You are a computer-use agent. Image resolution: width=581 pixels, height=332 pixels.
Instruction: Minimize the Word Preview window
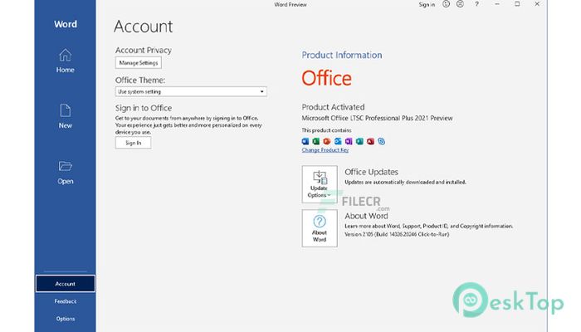tap(497, 4)
